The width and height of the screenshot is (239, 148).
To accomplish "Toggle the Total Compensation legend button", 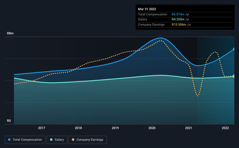I will pos(25,140).
